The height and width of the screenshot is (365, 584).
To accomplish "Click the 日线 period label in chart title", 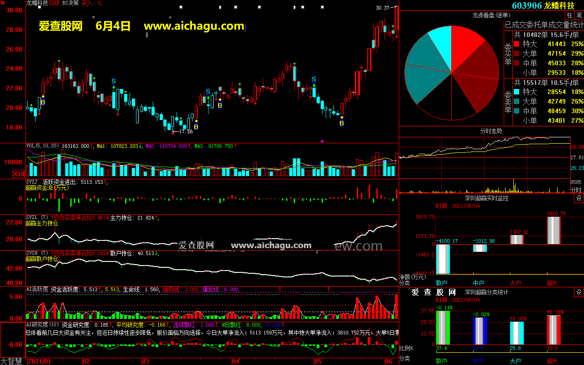I will 55,3.
